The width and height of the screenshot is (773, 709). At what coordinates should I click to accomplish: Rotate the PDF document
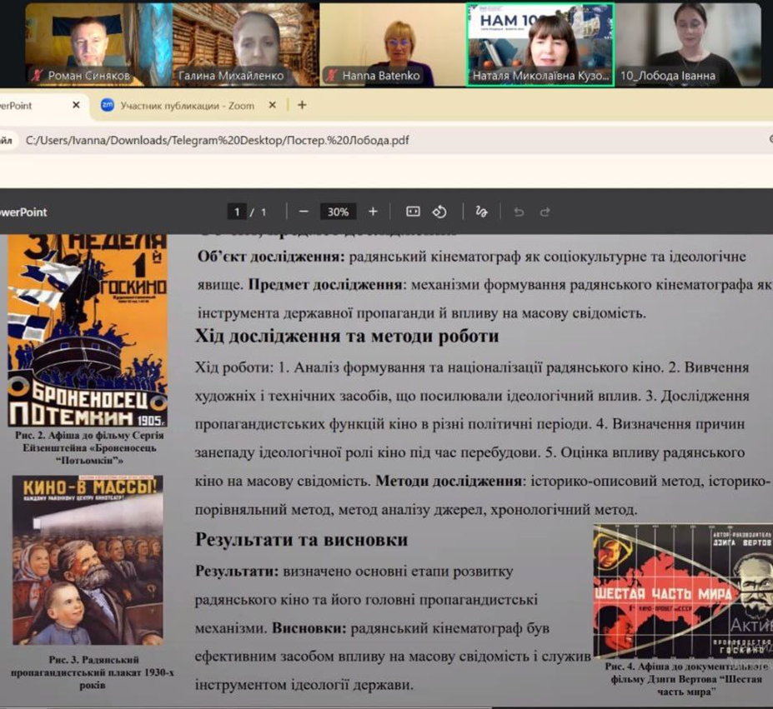[439, 212]
